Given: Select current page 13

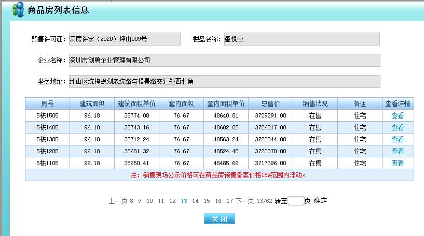Looking at the screenshot, I should tap(184, 201).
